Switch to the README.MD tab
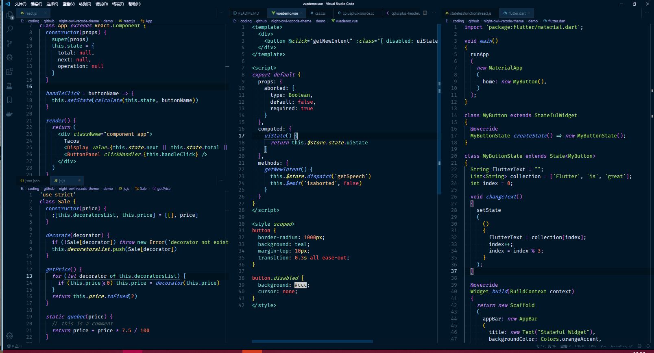This screenshot has width=654, height=353. click(248, 13)
